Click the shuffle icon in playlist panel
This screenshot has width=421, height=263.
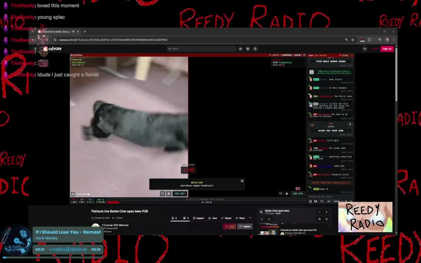coord(269,219)
